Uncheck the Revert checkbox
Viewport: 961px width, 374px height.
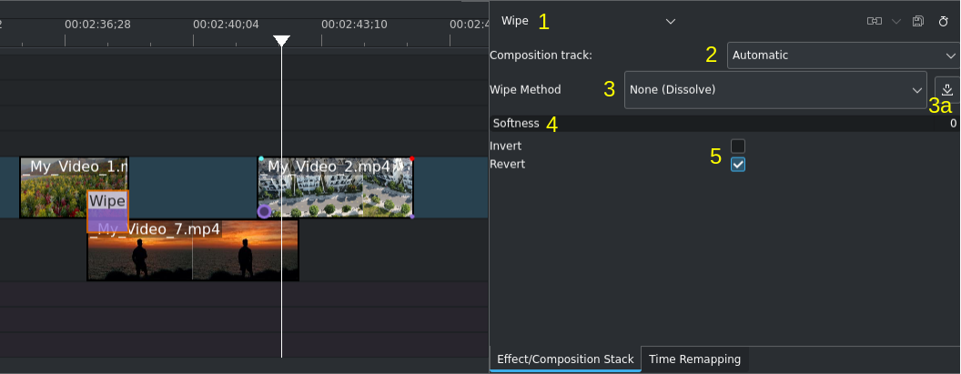738,165
